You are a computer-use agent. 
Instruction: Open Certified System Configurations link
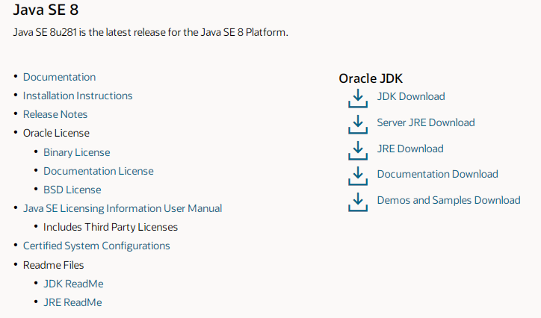96,246
